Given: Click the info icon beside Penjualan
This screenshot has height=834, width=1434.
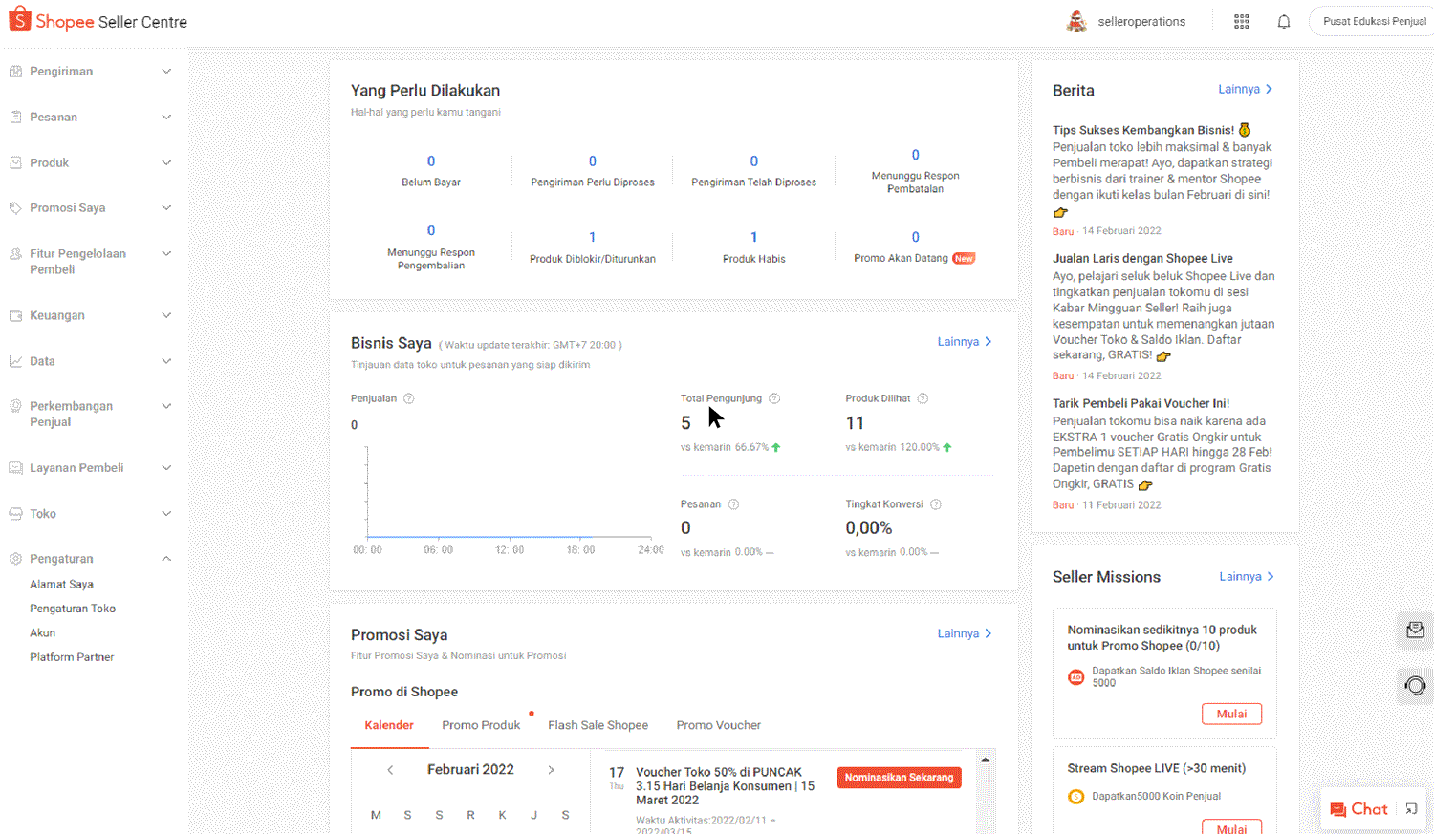Looking at the screenshot, I should [x=409, y=398].
